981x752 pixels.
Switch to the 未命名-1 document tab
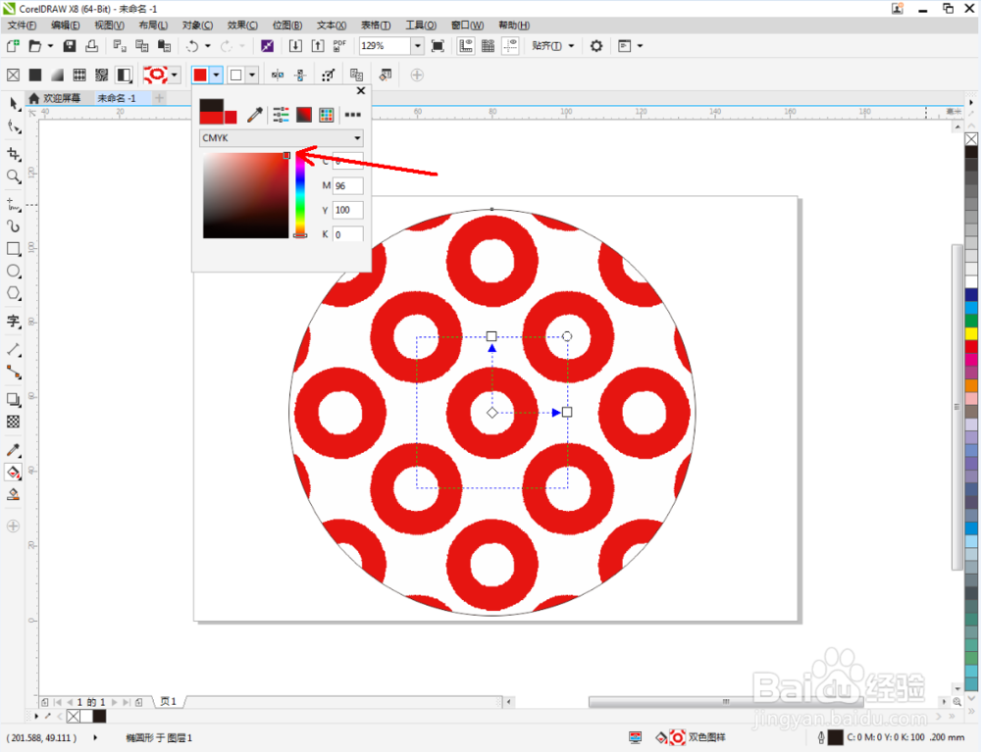[117, 98]
